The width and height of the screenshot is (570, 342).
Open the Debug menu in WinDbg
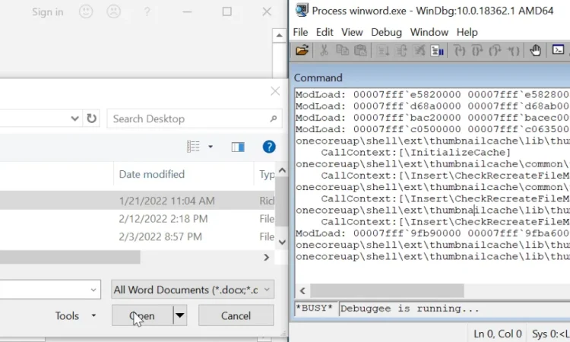(386, 32)
